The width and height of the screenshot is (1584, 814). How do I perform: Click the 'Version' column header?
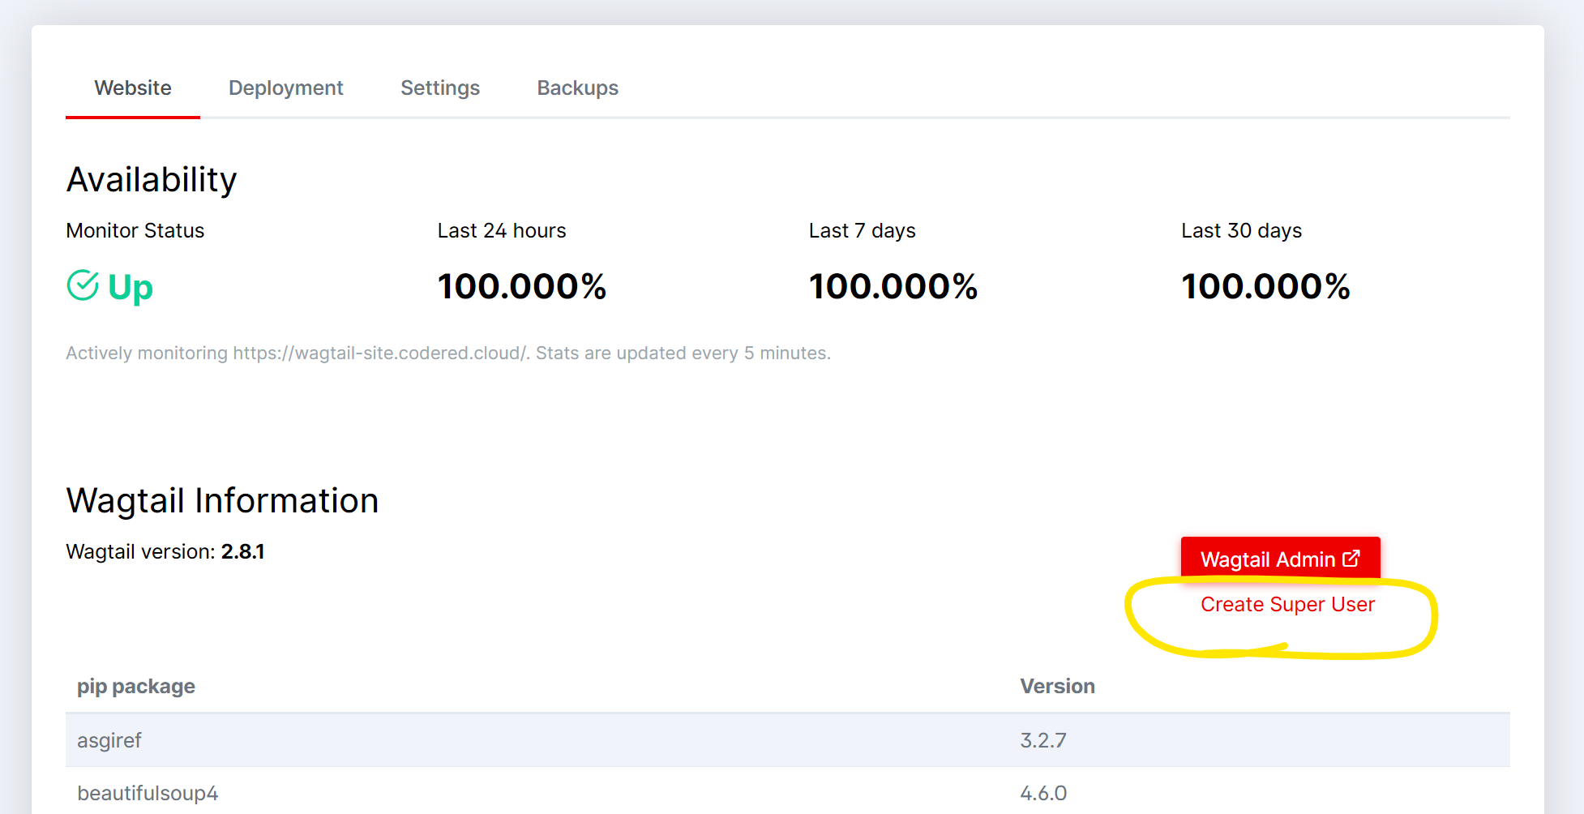tap(1057, 686)
